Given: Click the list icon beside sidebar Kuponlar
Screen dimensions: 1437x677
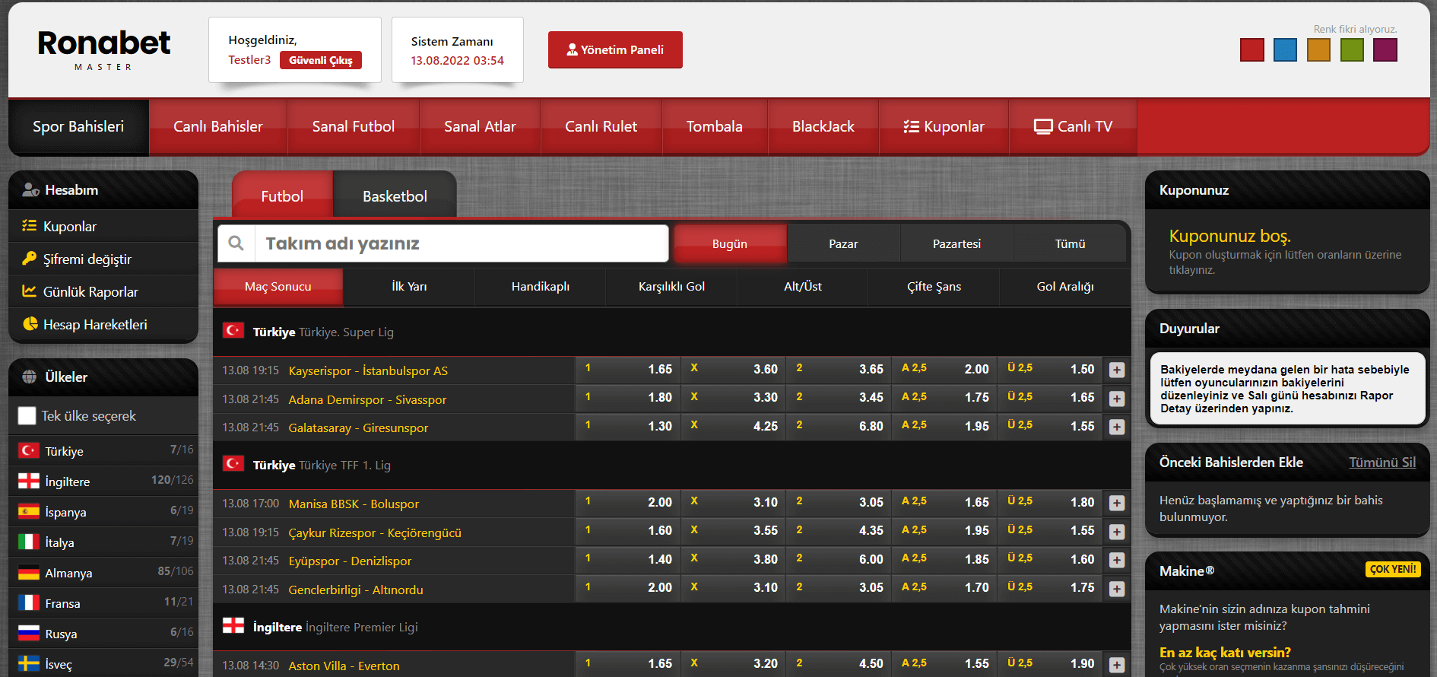Looking at the screenshot, I should 30,226.
